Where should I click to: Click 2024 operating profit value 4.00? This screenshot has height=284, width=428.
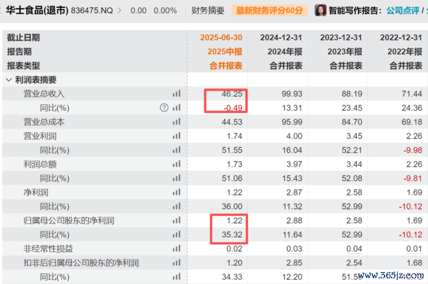click(x=294, y=136)
